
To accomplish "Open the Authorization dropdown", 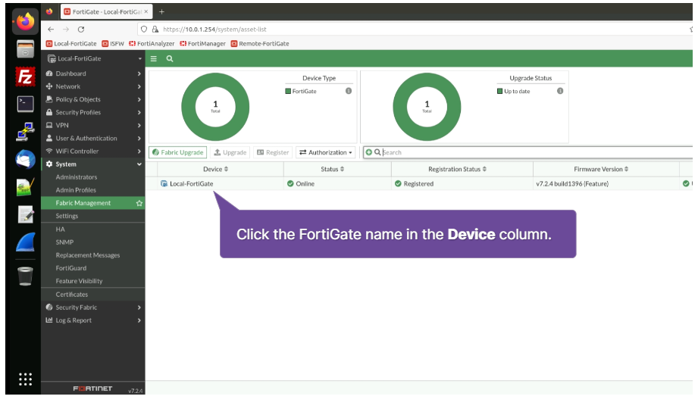I will tap(325, 152).
